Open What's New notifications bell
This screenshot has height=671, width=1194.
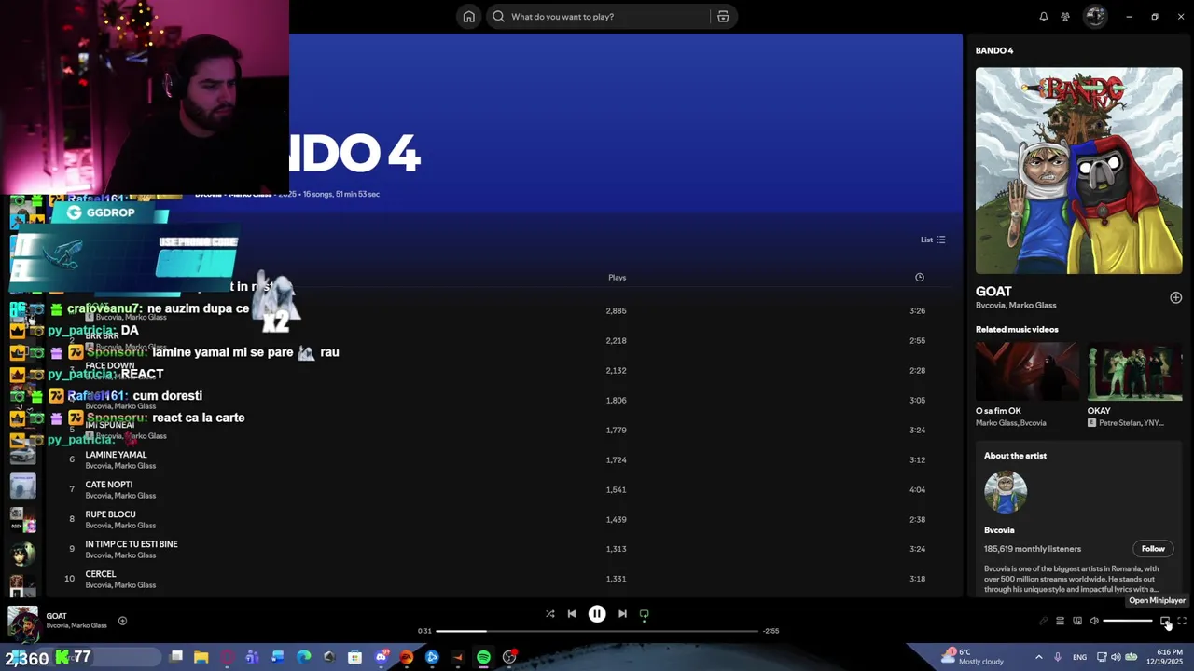tap(1044, 17)
